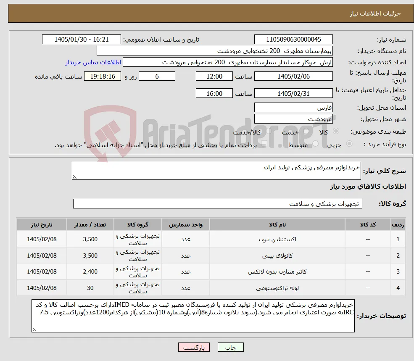The image size is (414, 361).
Task: Click the کانولای بینی item name
Action: [277, 256]
